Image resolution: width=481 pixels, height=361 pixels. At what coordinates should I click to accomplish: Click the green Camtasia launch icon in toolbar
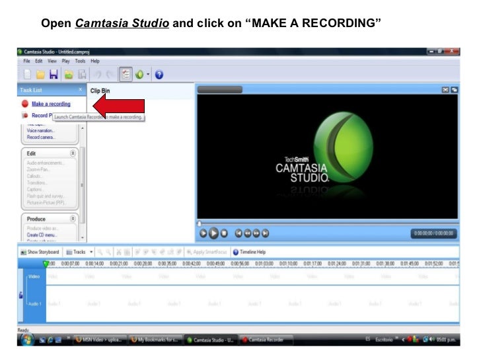point(139,74)
